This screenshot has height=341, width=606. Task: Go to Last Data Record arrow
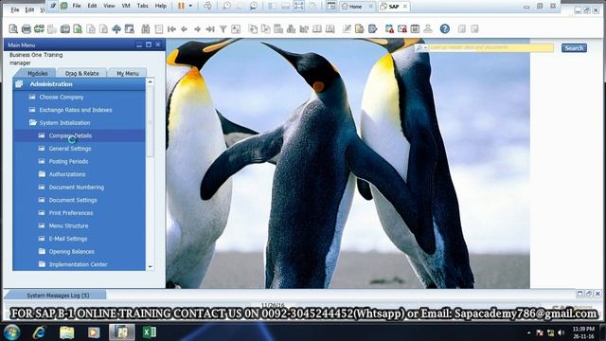[x=210, y=29]
